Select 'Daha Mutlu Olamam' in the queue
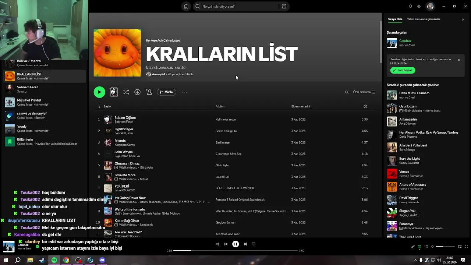Screen dimensions: 471x265 pyautogui.click(x=414, y=93)
